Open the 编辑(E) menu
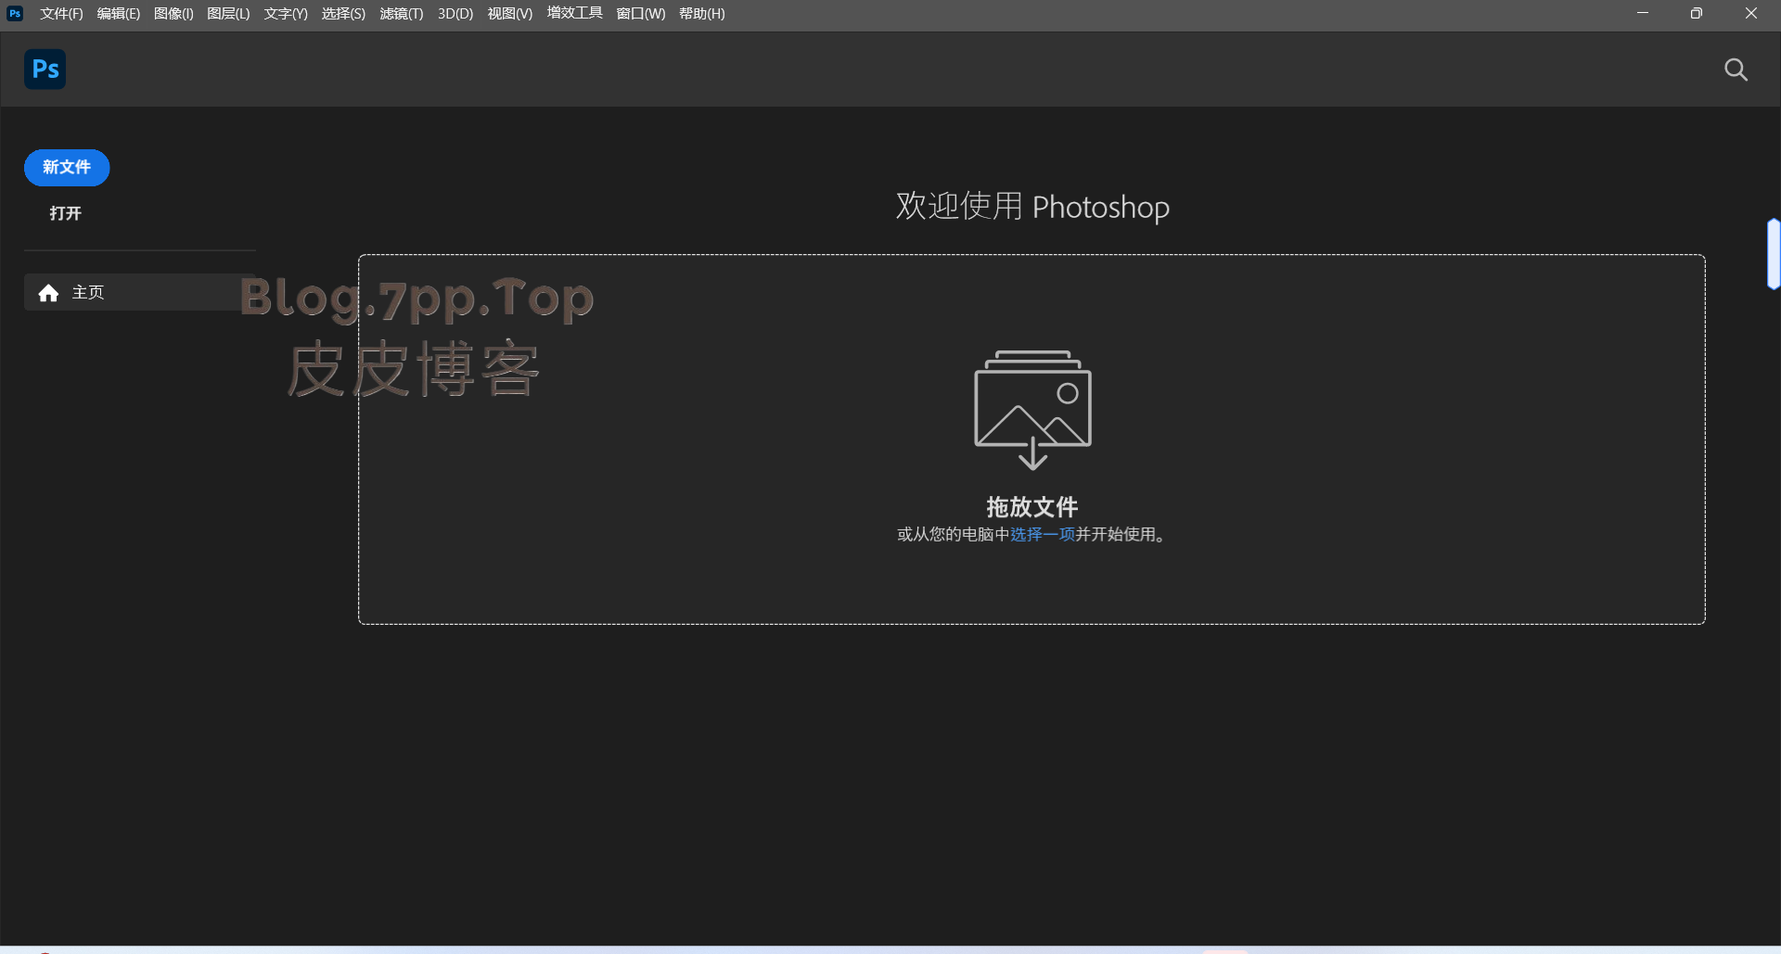Viewport: 1781px width, 954px height. [x=119, y=14]
